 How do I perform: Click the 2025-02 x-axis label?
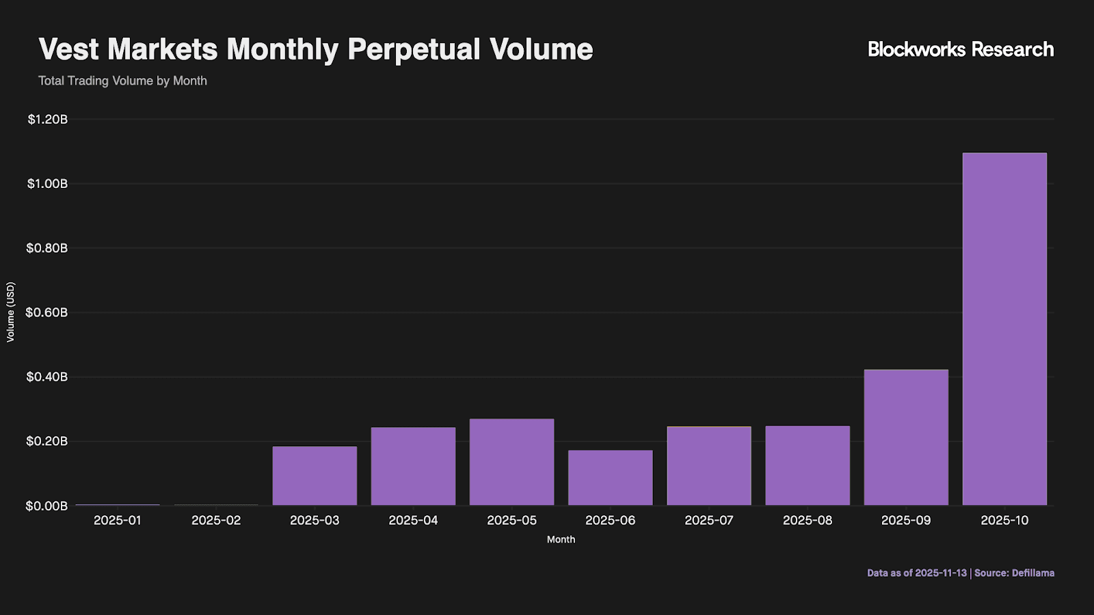coord(216,520)
